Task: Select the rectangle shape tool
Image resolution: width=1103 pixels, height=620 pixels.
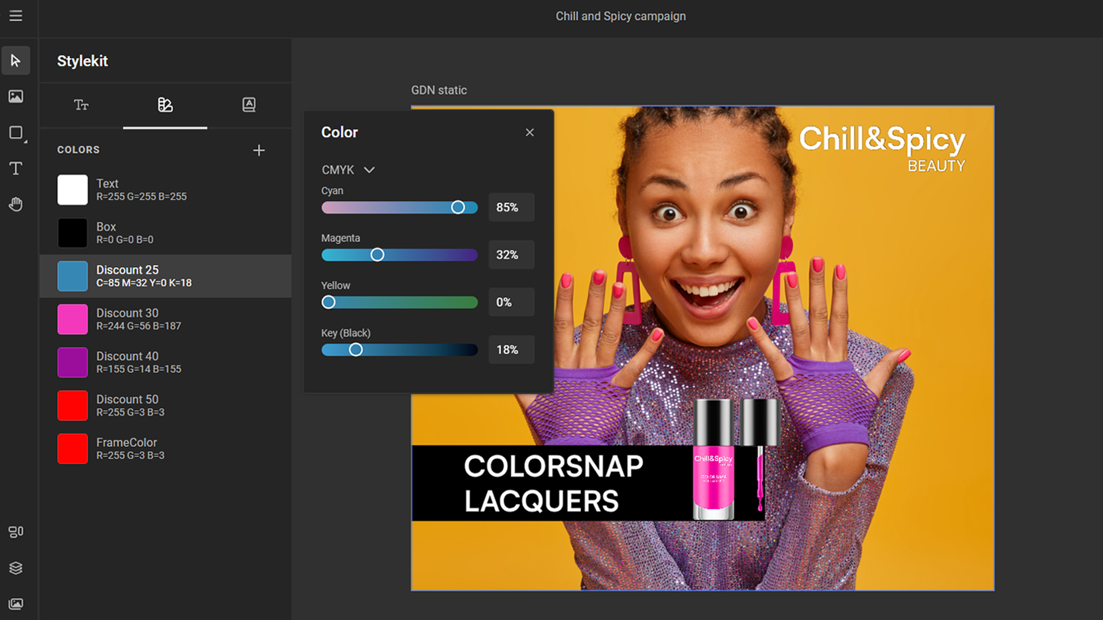Action: coord(17,133)
